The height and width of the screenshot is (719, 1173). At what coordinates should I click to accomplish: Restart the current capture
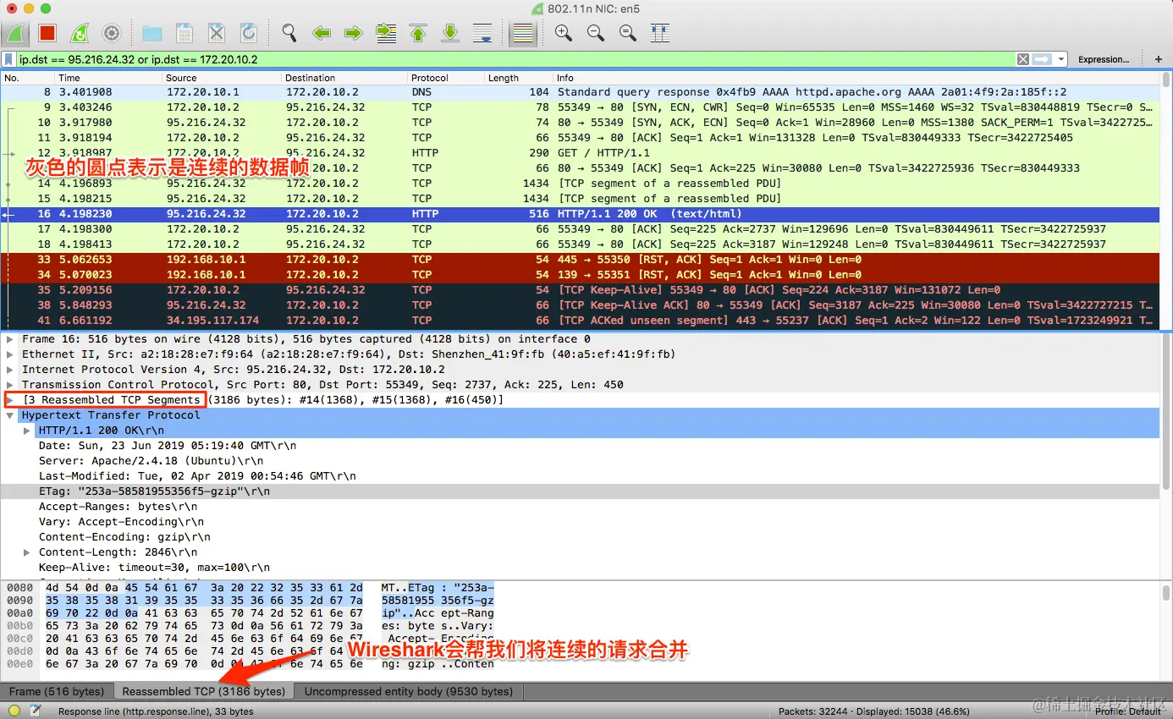(80, 33)
